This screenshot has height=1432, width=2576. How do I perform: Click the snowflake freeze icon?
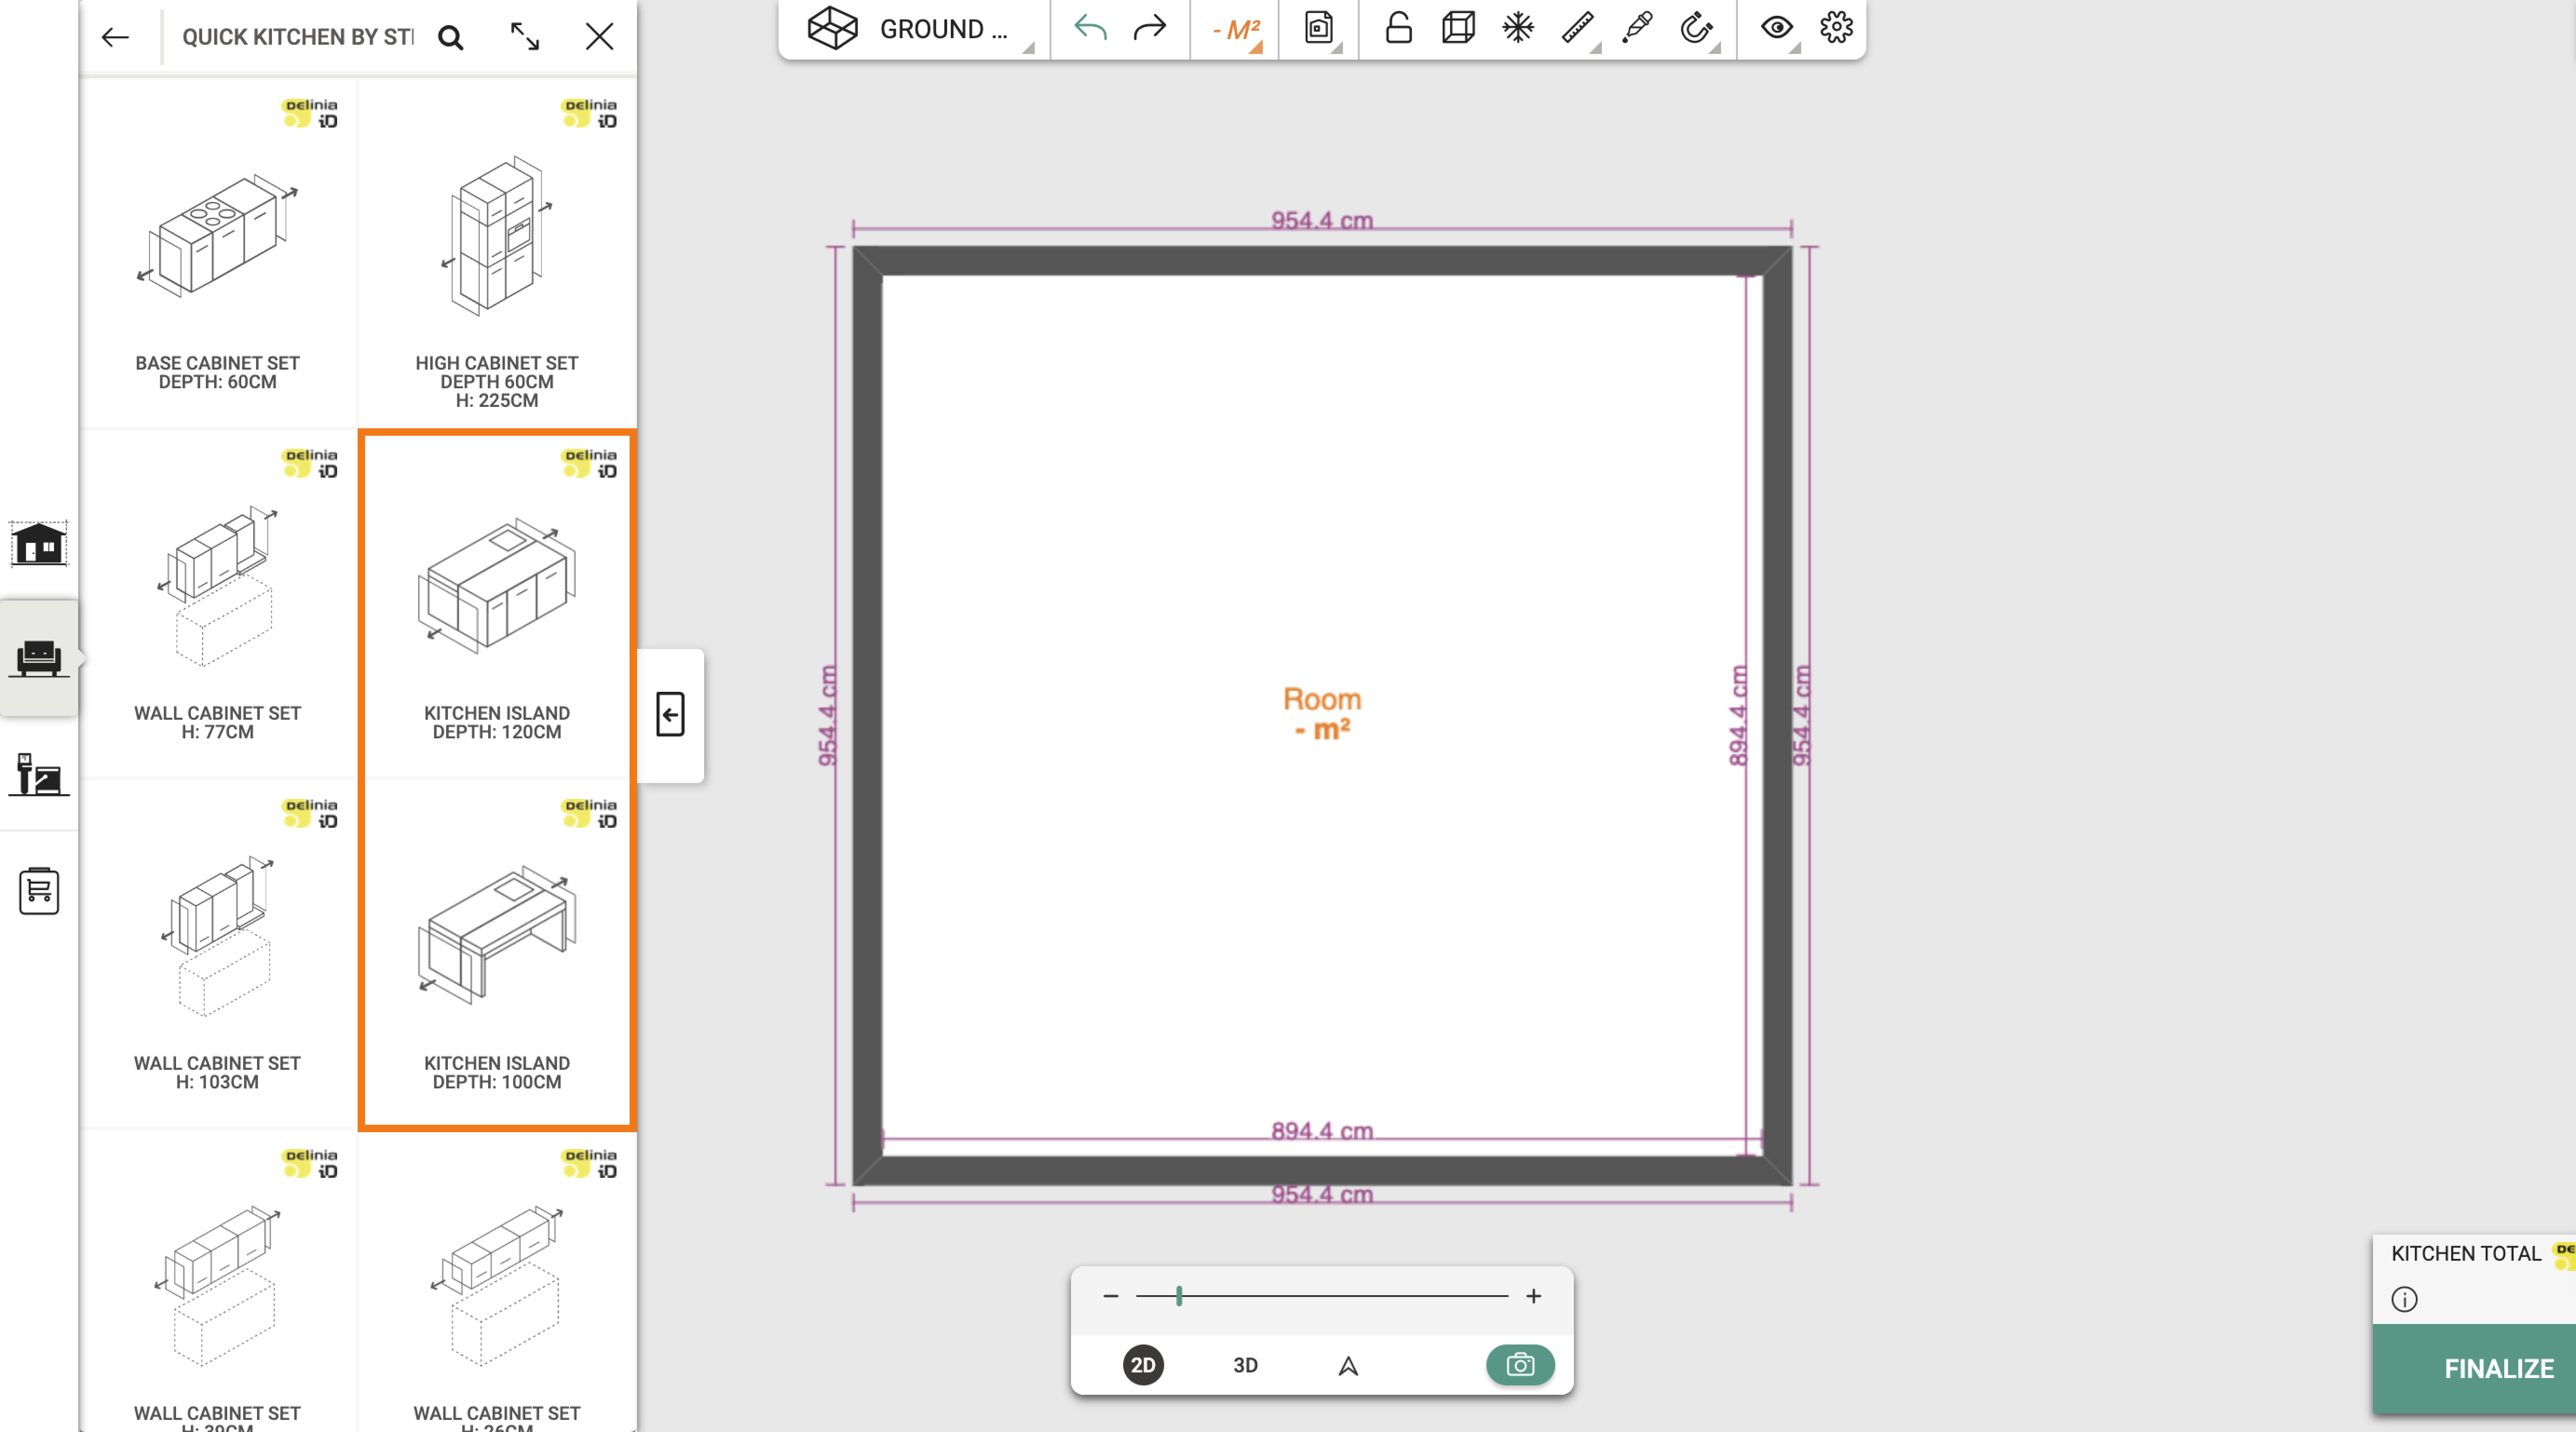click(x=1518, y=28)
